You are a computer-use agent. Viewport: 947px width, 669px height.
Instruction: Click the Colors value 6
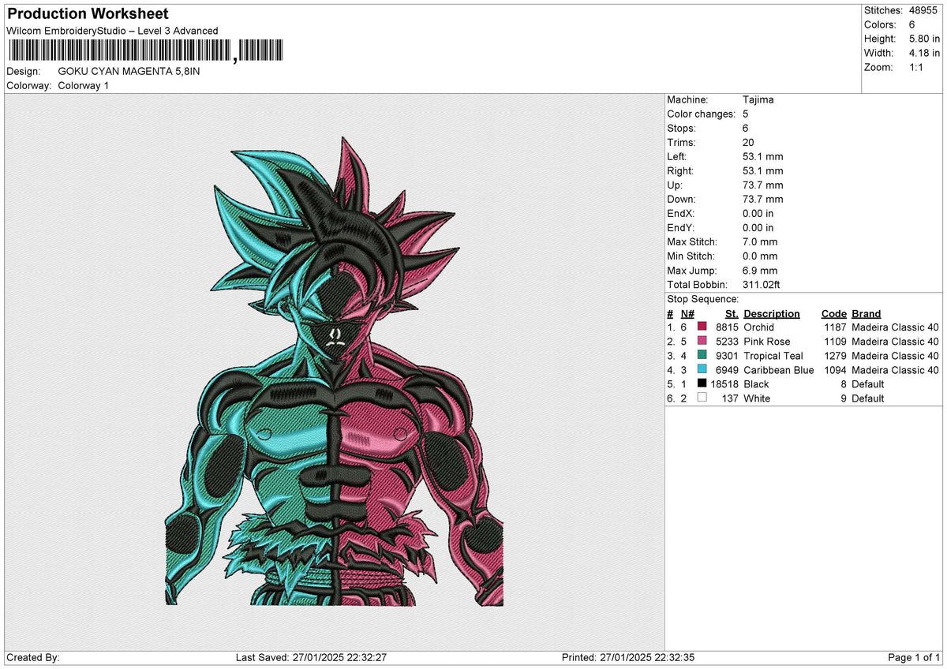912,24
